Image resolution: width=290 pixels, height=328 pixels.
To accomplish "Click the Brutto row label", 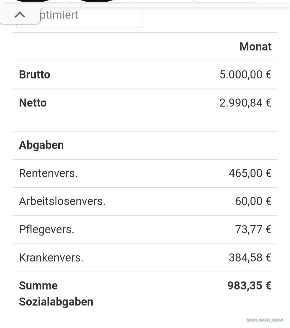I will (35, 75).
